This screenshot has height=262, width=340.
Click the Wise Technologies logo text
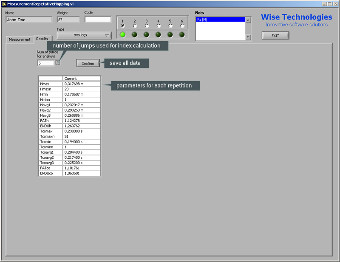click(x=296, y=17)
